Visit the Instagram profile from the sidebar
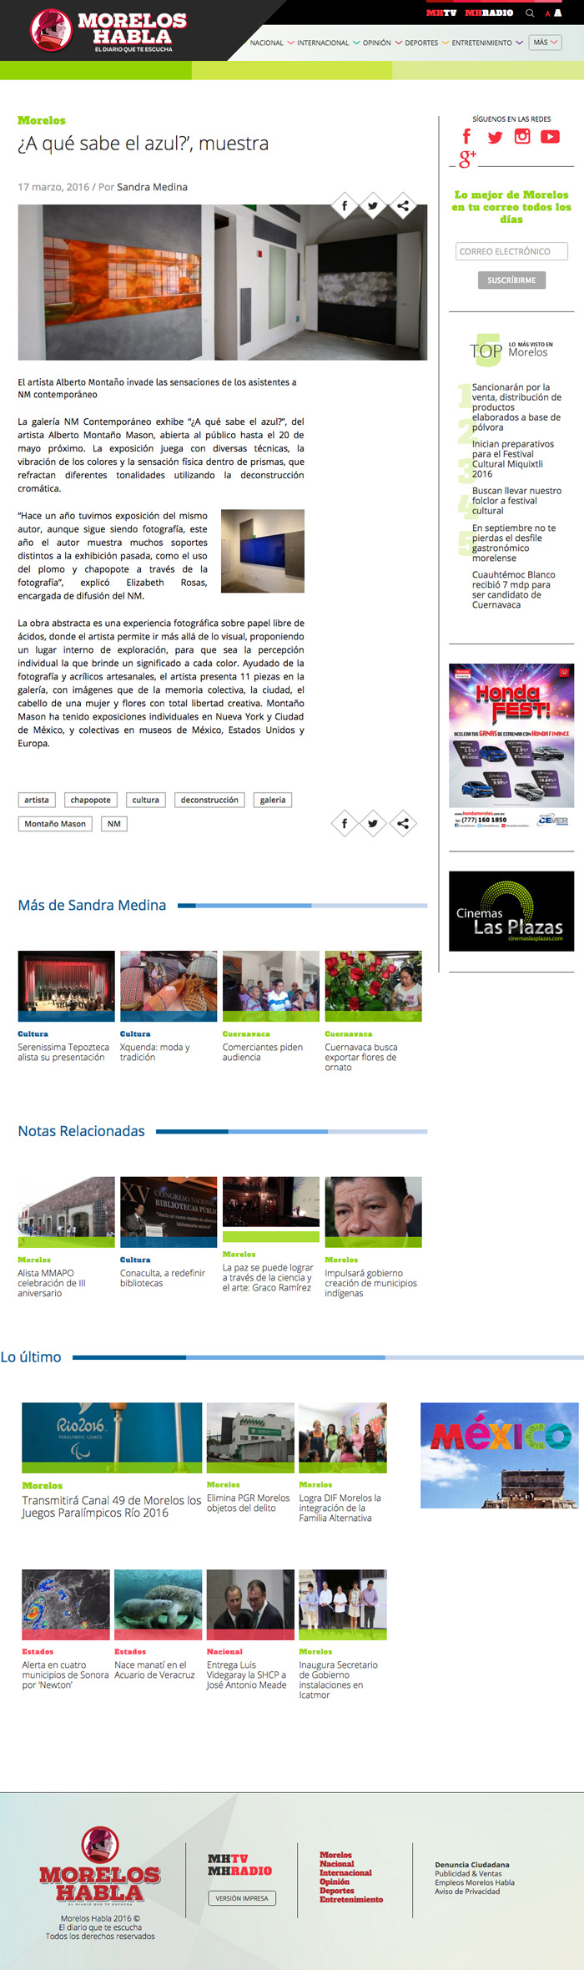 [x=522, y=137]
